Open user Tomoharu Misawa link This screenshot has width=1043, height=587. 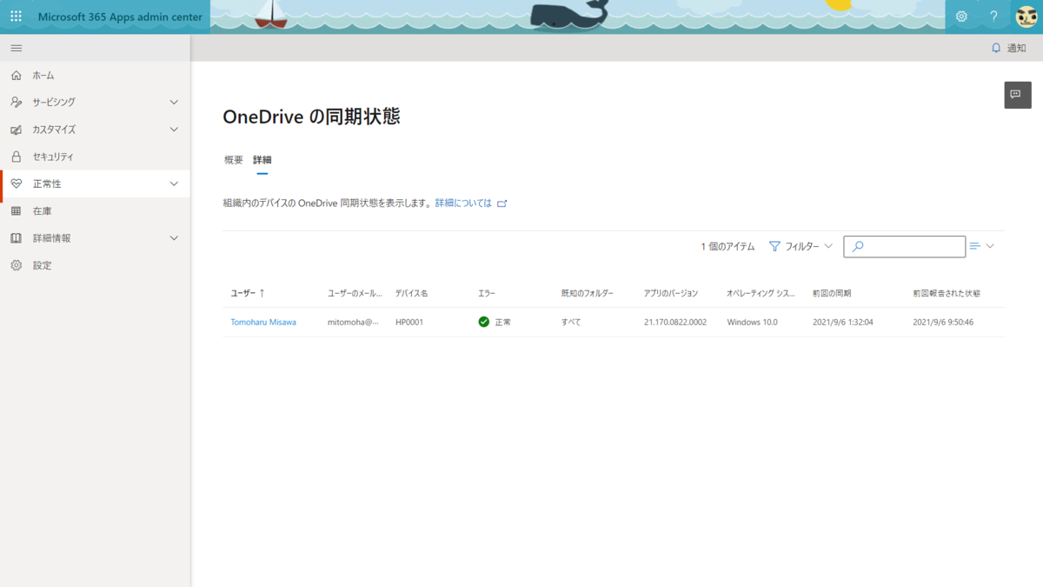(x=263, y=322)
